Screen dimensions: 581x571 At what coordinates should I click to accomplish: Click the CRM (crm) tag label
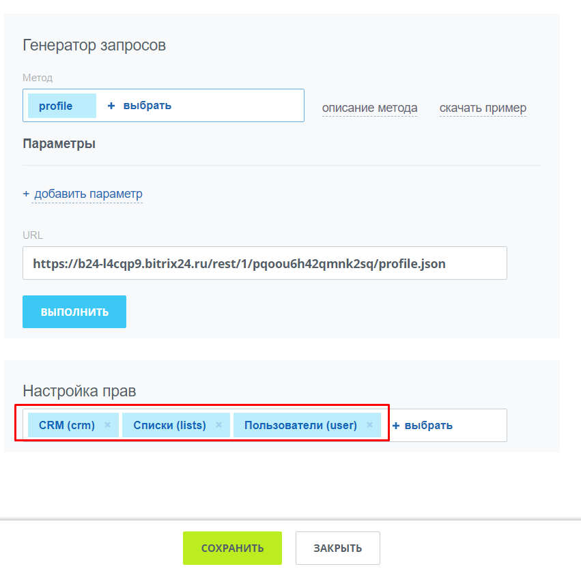coord(67,425)
